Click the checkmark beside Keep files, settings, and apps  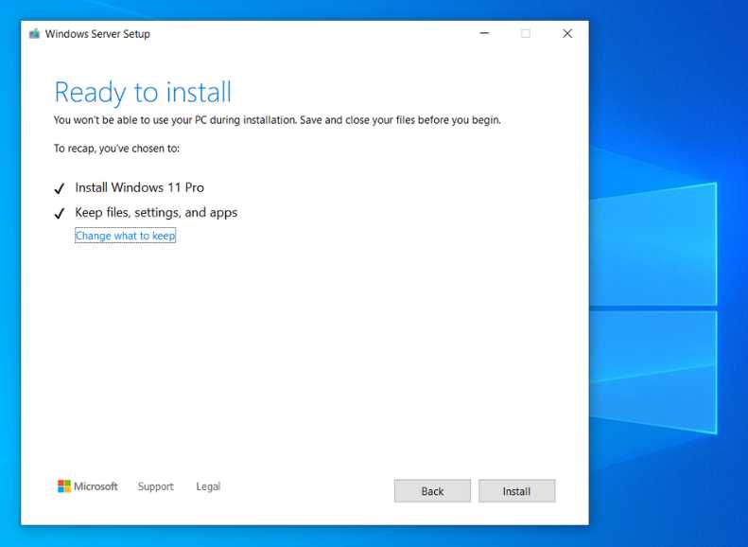pos(60,213)
